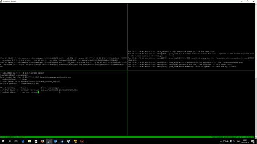The image size is (257, 144).
Task: Open network status tray icon
Action: point(224,141)
